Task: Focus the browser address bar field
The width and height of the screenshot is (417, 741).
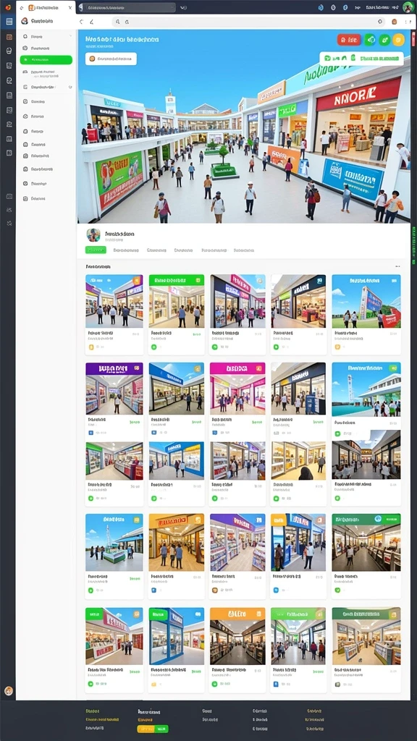Action: pos(248,22)
